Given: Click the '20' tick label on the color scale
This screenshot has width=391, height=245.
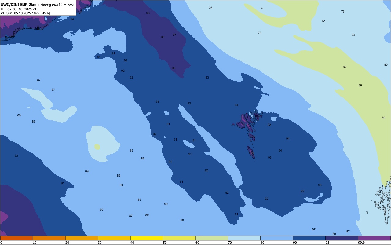Looking at the screenshot, I should pos(67,243).
